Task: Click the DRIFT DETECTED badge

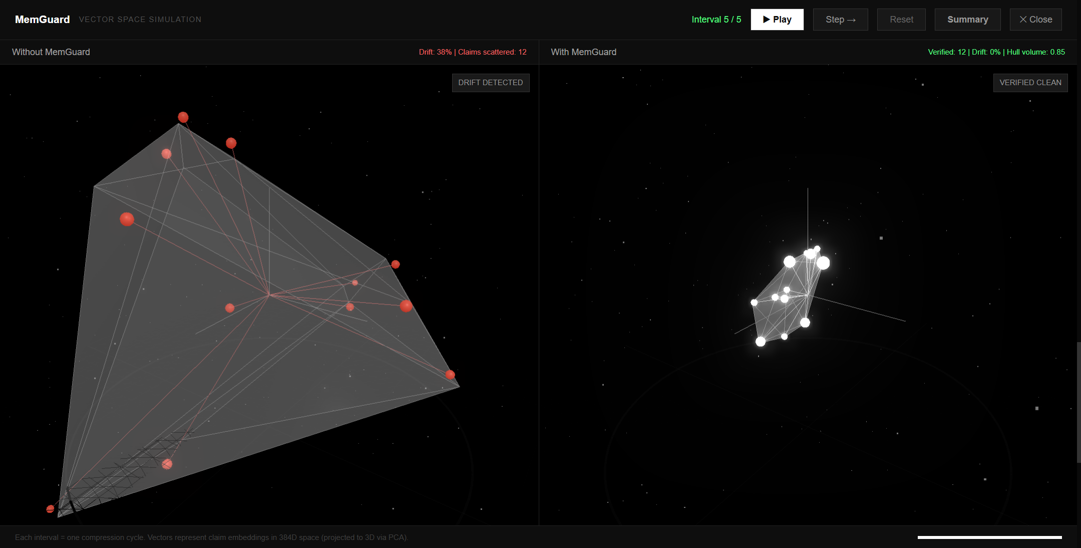Action: (x=490, y=83)
